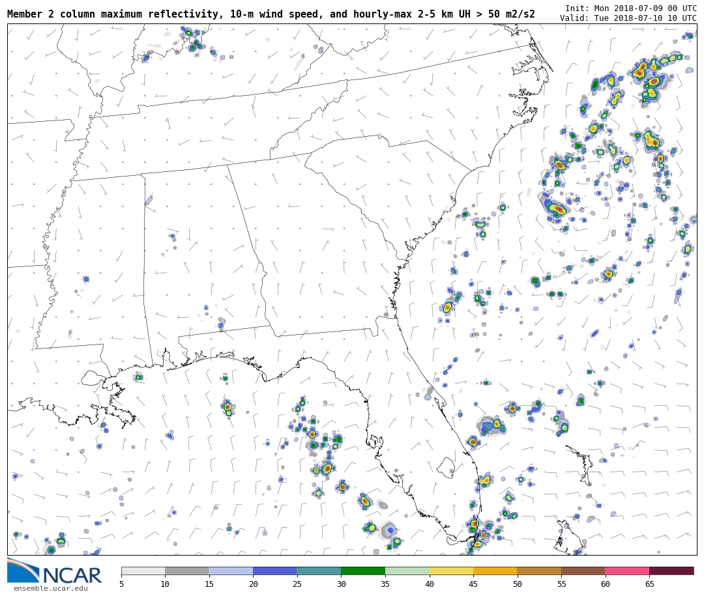Pick the royal blue 20-25 colorbar swatch

coord(274,571)
